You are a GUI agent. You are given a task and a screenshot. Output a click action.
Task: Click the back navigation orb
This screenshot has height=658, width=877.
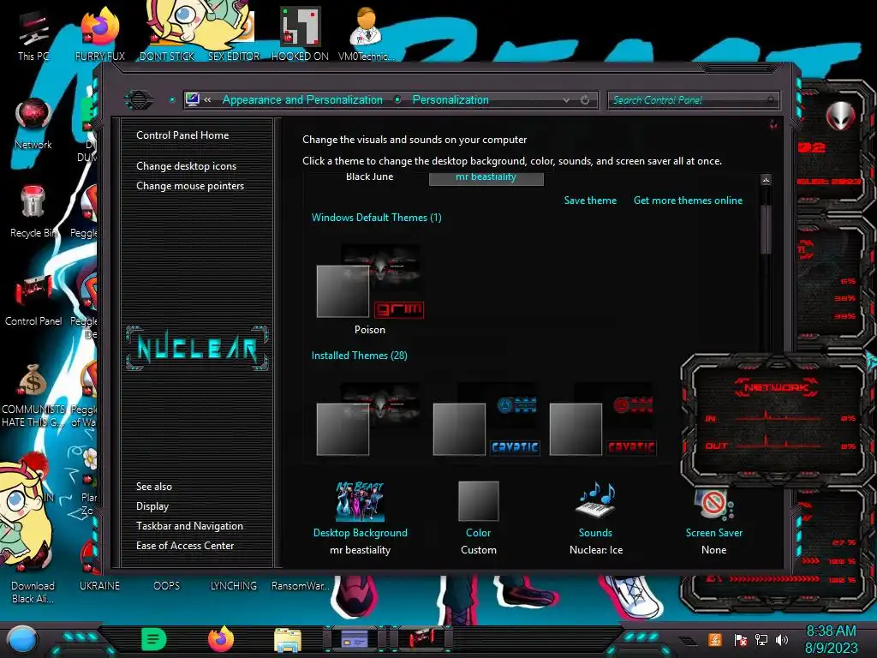(139, 100)
